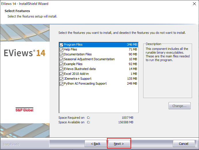Screen dimensions: 199x150
Task: Cancel the installation wizard
Action: [183, 143]
